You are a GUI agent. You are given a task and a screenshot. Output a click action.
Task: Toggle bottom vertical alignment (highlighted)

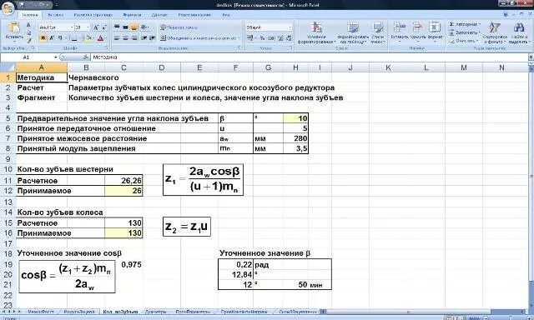[x=133, y=27]
